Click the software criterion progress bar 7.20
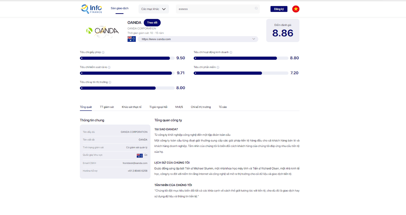 (241, 73)
